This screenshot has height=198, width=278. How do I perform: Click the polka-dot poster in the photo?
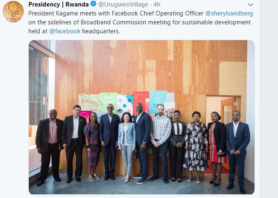pyautogui.click(x=125, y=103)
